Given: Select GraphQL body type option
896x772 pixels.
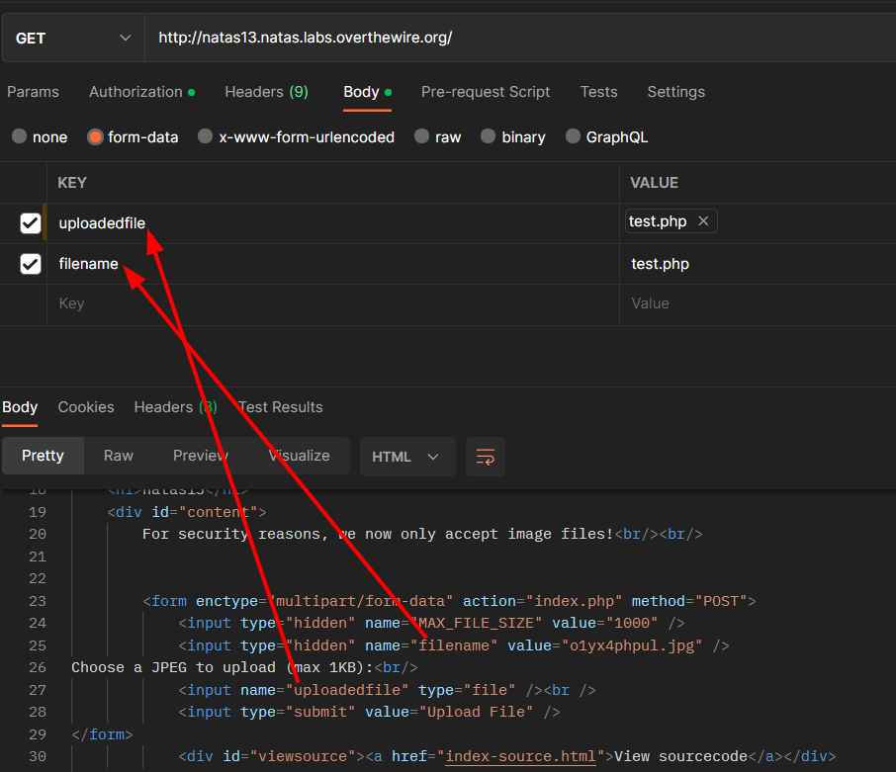Looking at the screenshot, I should pyautogui.click(x=574, y=137).
